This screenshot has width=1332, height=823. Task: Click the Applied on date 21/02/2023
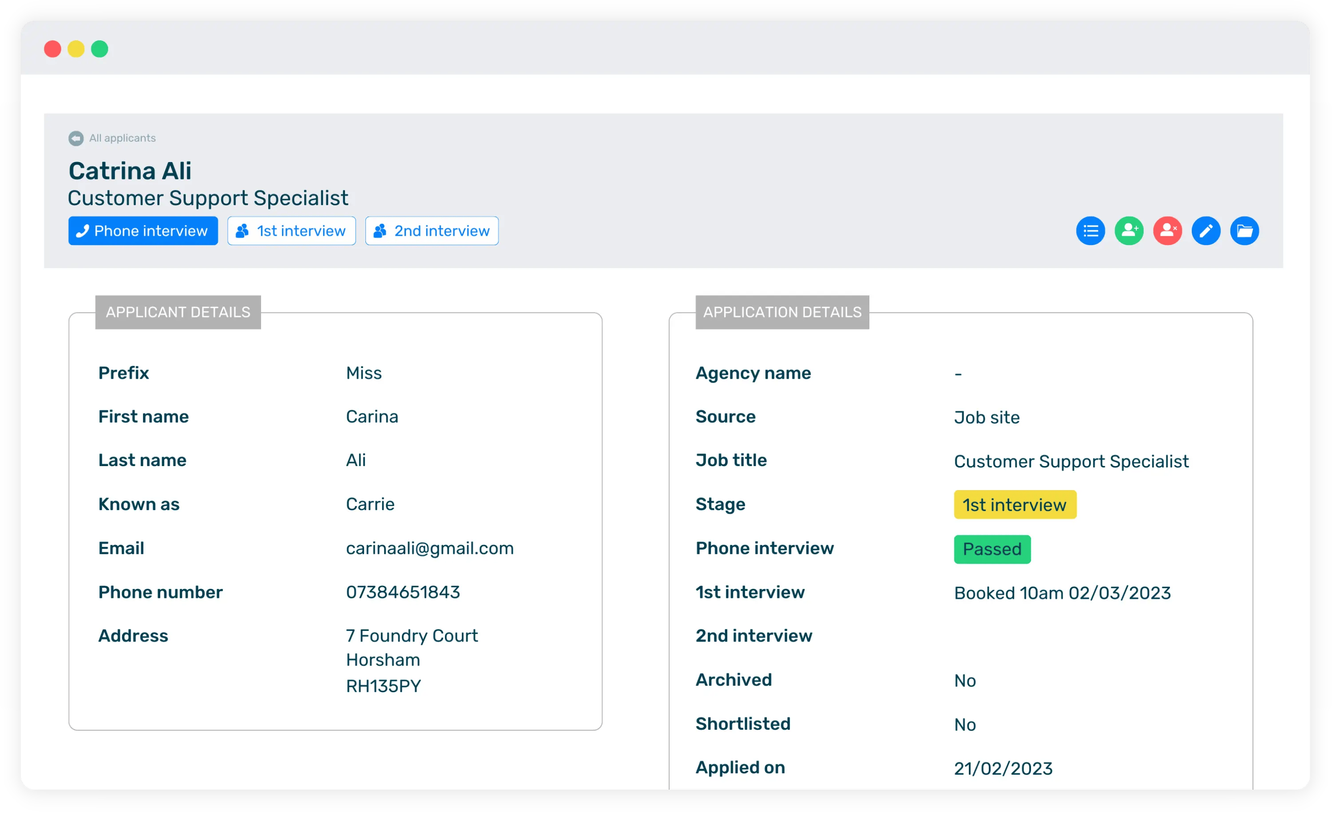(x=1003, y=768)
